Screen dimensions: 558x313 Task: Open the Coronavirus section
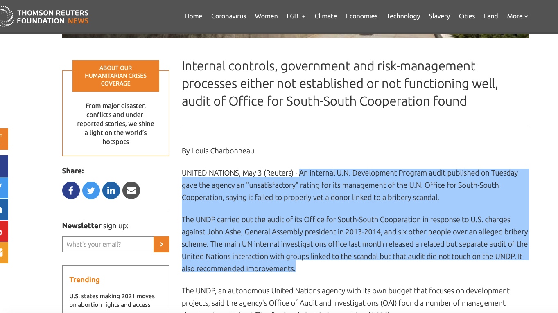click(x=228, y=16)
